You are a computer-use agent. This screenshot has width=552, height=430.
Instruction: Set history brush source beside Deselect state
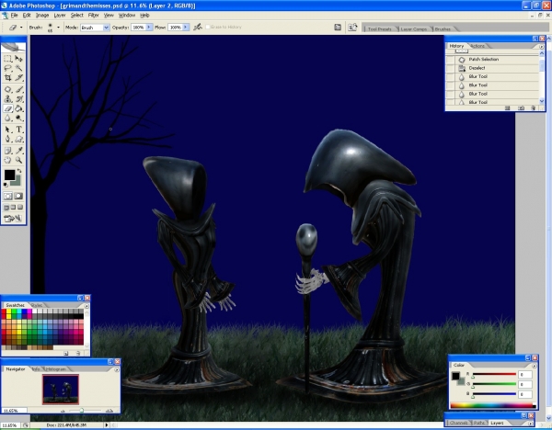pyautogui.click(x=450, y=68)
